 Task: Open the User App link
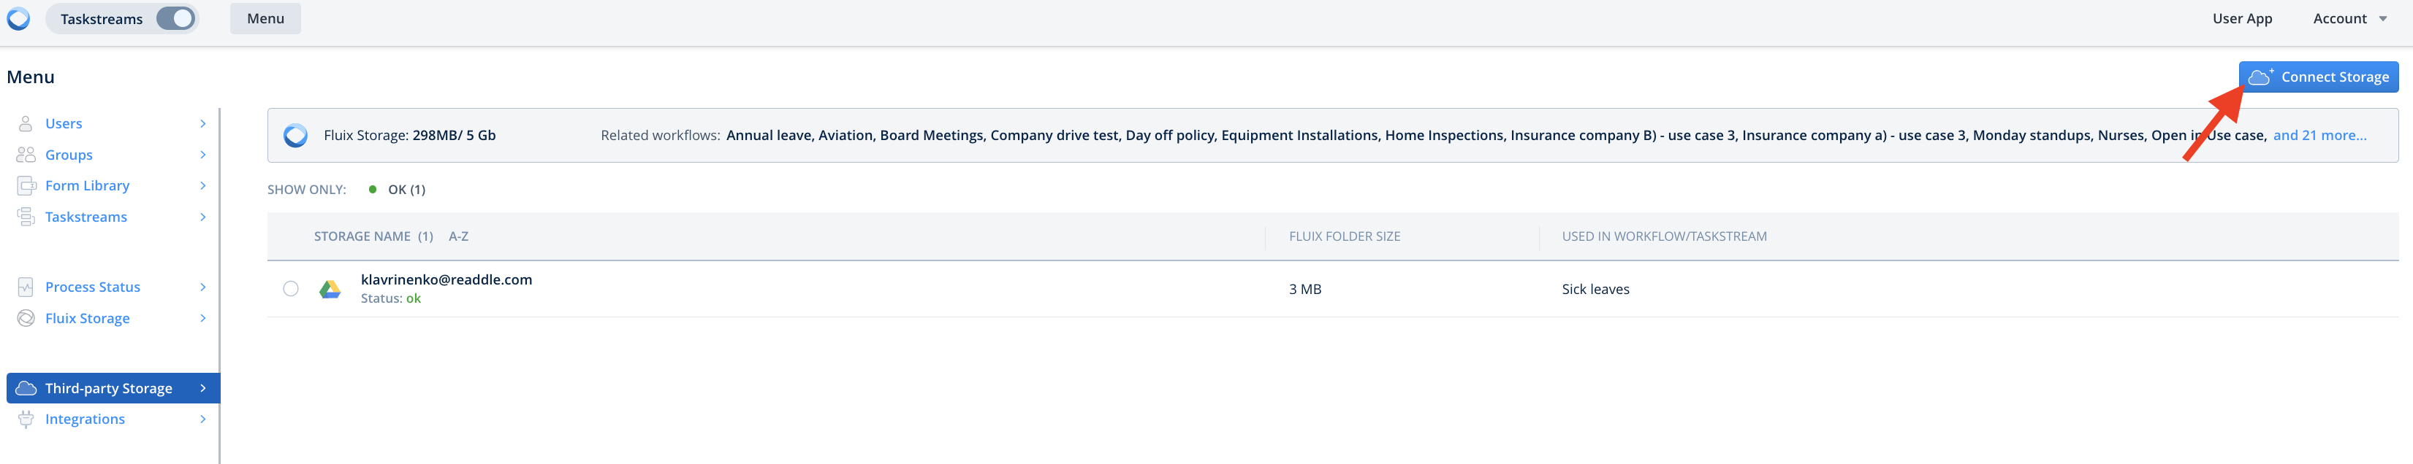(x=2241, y=19)
